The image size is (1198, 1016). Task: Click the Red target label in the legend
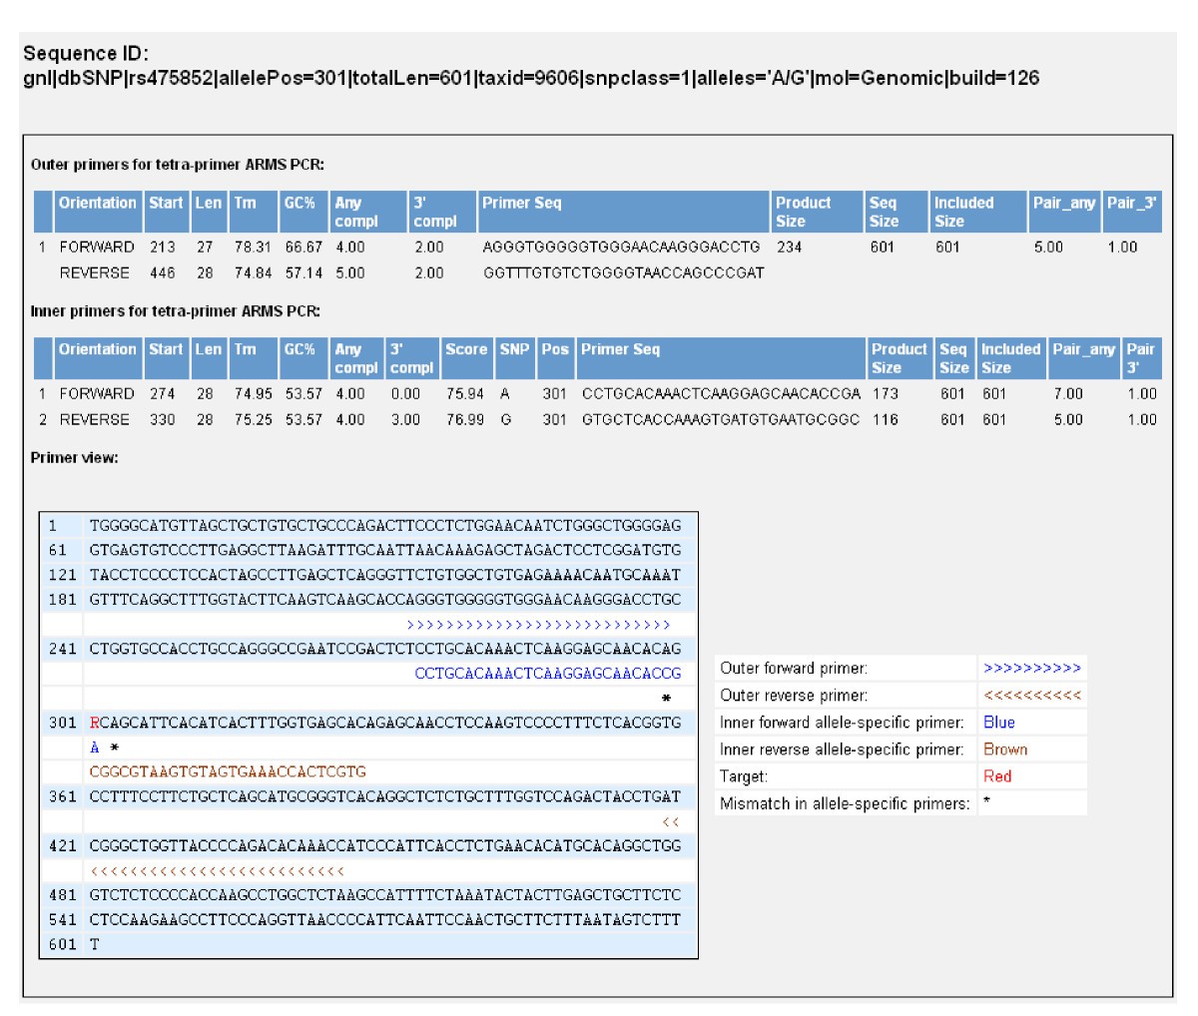[997, 776]
